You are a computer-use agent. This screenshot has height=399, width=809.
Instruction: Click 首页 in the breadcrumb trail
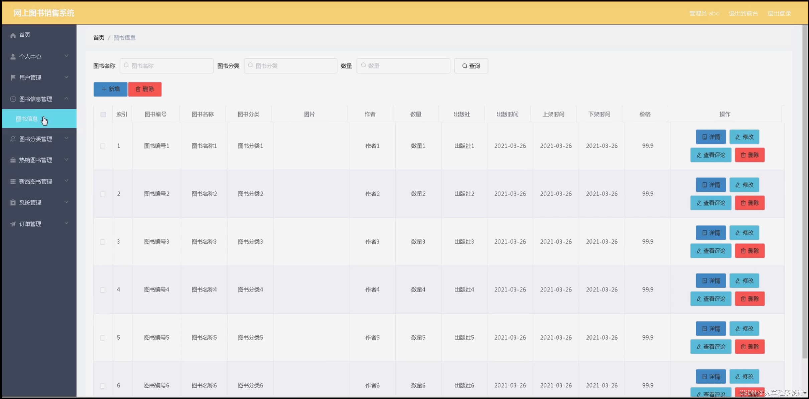point(98,37)
